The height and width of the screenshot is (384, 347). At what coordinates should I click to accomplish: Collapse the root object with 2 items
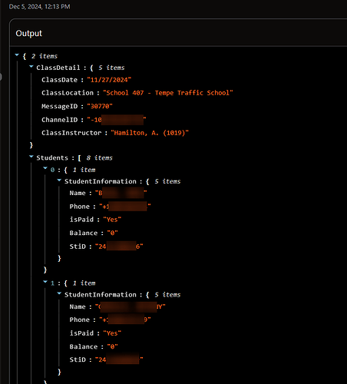pos(17,55)
